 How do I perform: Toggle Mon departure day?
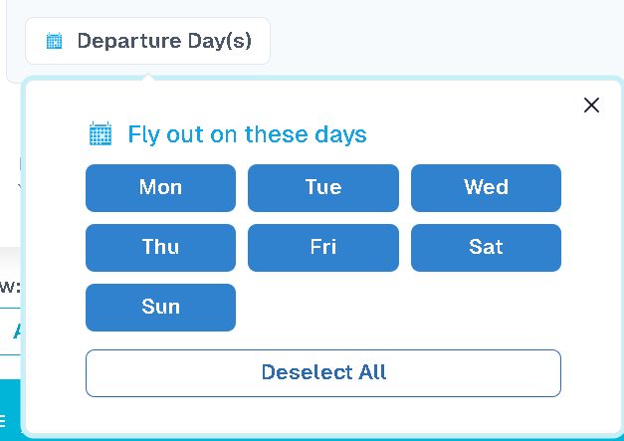tap(160, 188)
